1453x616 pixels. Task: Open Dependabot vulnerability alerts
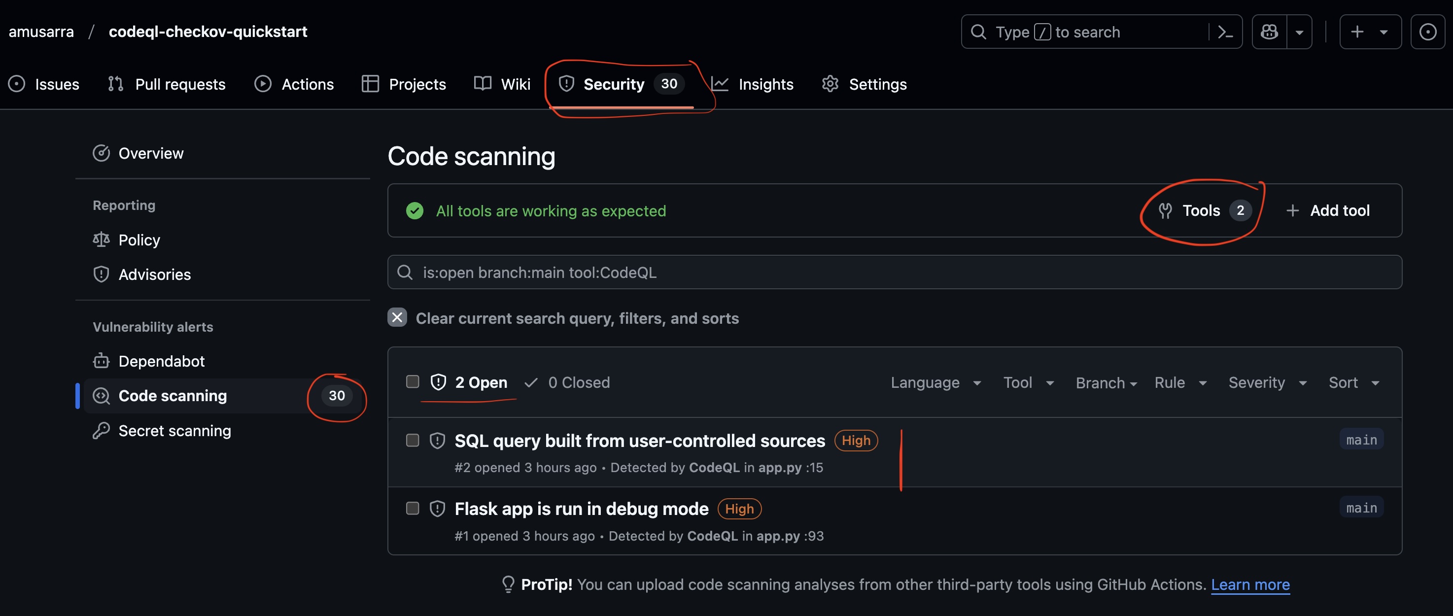coord(223,361)
